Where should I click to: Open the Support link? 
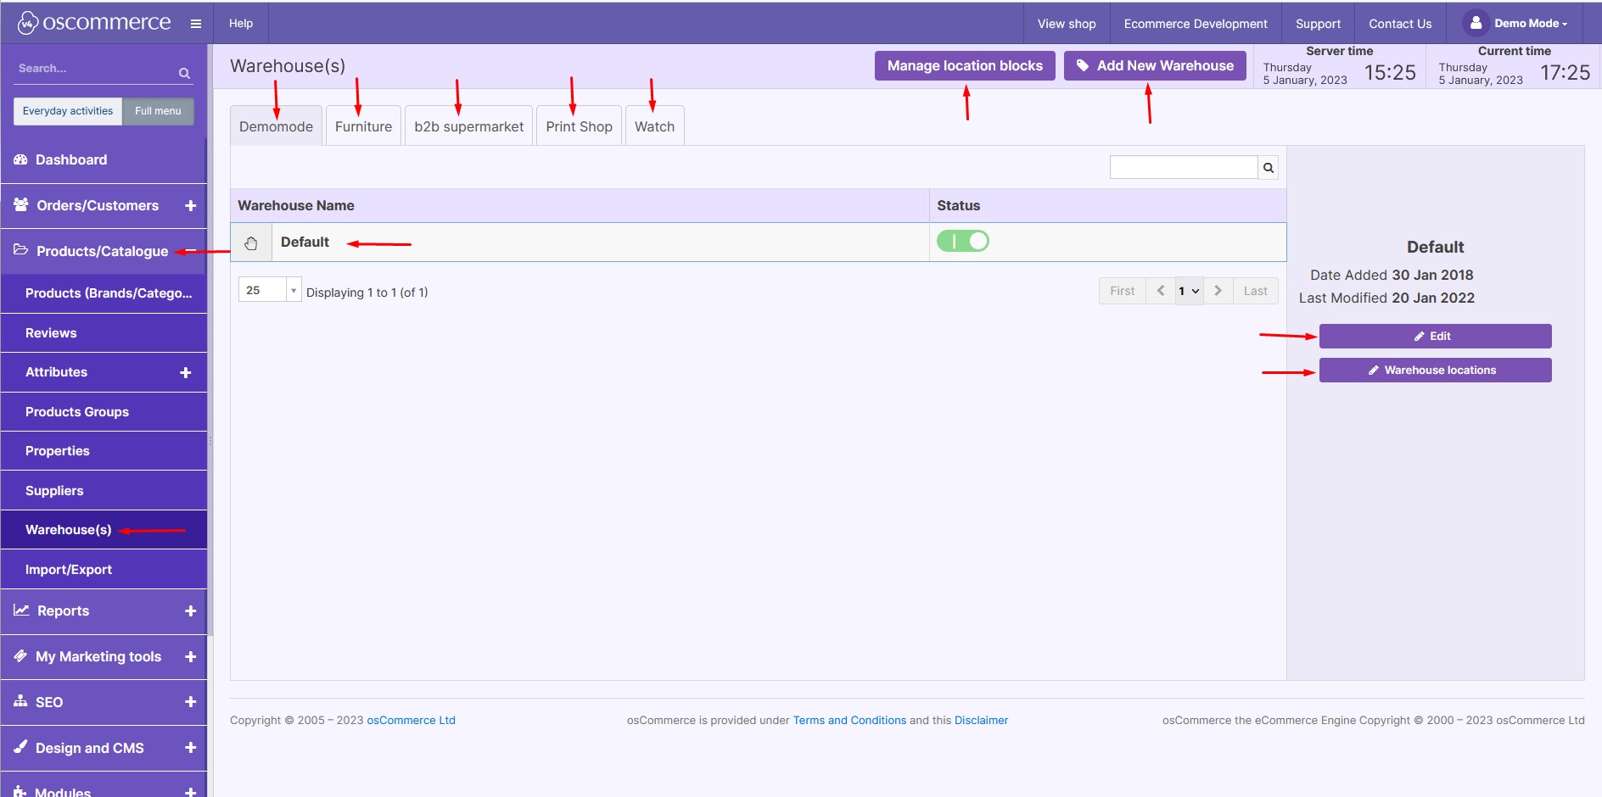coord(1318,24)
